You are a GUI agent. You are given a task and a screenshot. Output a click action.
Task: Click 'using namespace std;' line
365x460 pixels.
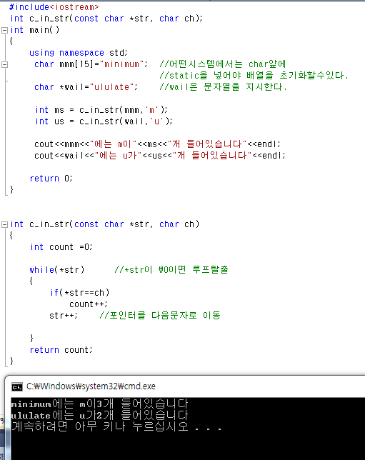(79, 53)
